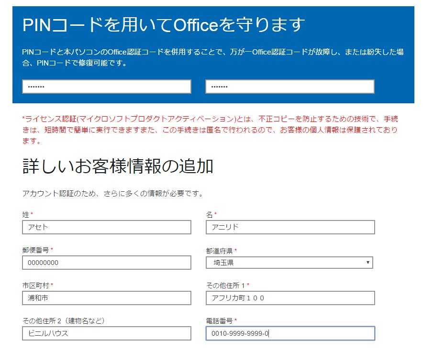Click the red ライセンス認証 notice paragraph
The height and width of the screenshot is (352, 423).
pyautogui.click(x=210, y=130)
